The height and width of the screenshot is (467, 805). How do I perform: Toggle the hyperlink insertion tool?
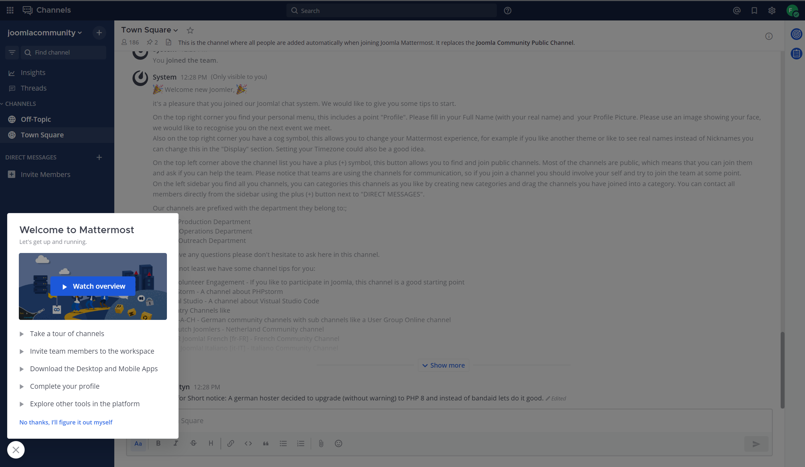(x=230, y=443)
